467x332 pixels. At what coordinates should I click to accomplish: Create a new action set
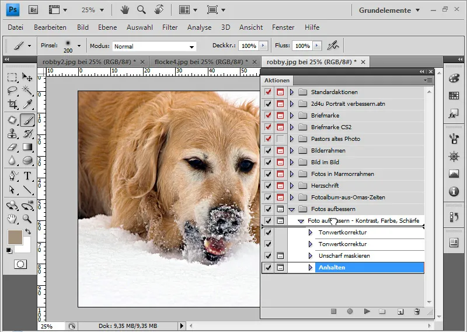point(382,312)
